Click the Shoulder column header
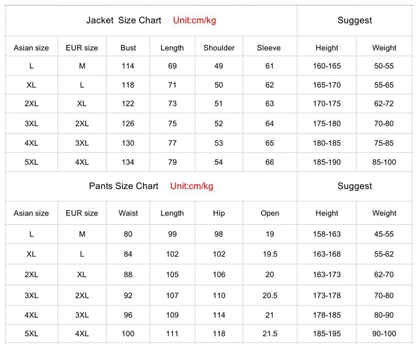This screenshot has height=348, width=418. tap(219, 47)
